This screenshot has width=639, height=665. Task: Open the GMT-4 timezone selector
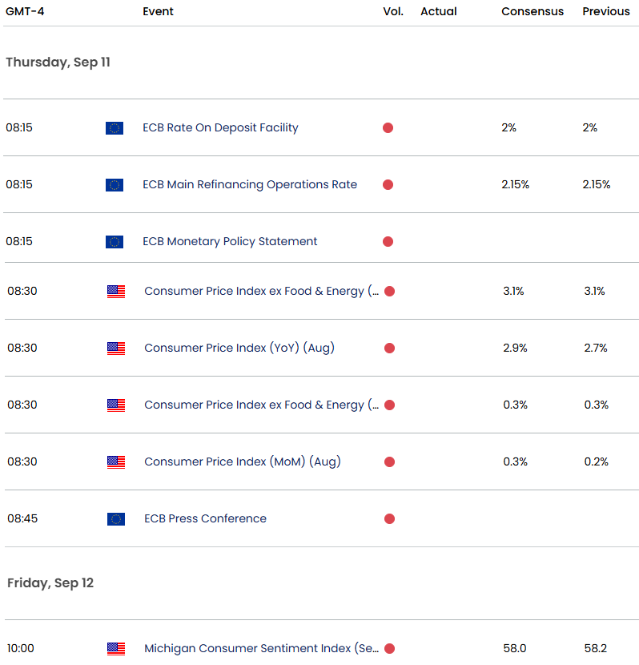coord(24,11)
